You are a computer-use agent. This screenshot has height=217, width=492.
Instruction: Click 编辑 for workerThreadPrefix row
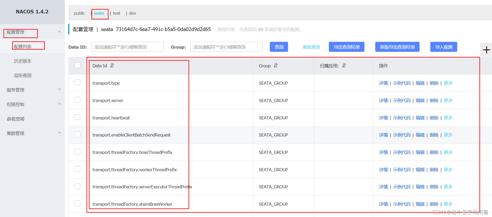click(420, 170)
